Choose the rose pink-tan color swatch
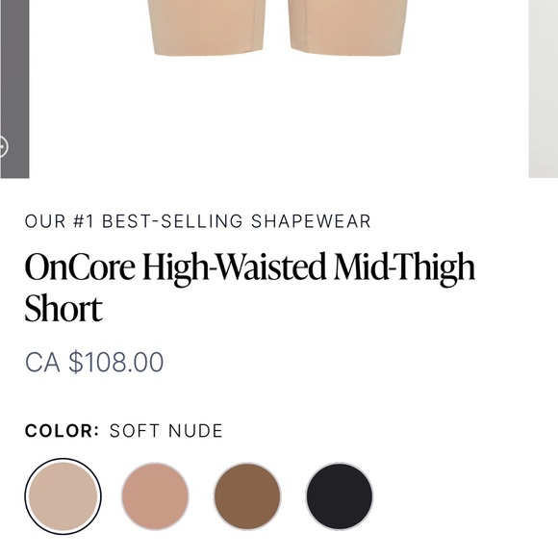The width and height of the screenshot is (558, 558). pos(155,496)
